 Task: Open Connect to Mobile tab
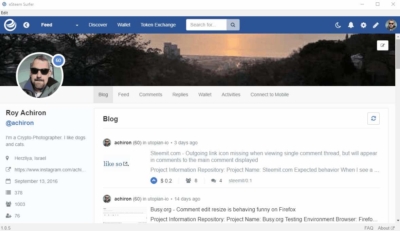click(x=270, y=94)
